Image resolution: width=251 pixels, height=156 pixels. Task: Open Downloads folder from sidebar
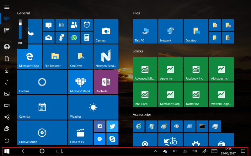tap(7, 70)
